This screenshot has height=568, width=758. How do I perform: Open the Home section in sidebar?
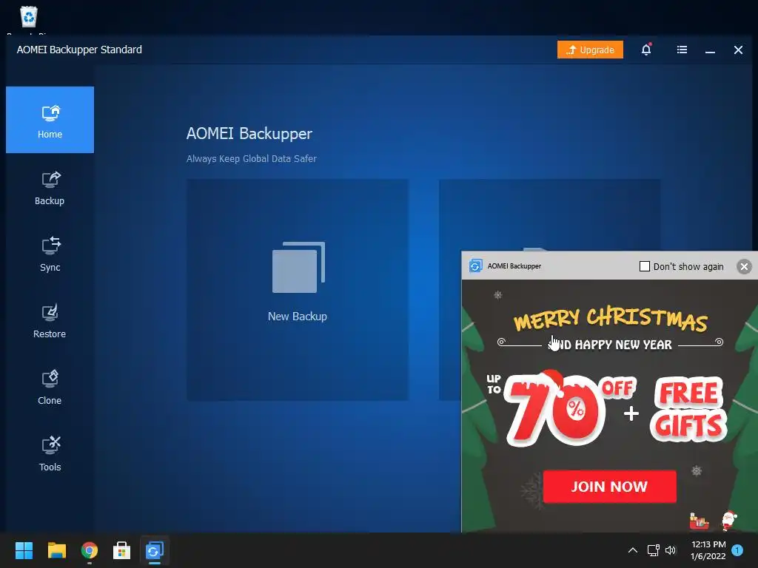click(x=50, y=120)
